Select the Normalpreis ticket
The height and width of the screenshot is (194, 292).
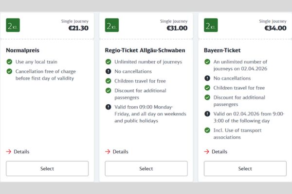click(47, 169)
